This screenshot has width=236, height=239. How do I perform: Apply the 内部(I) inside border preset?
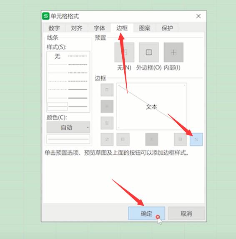(173, 52)
